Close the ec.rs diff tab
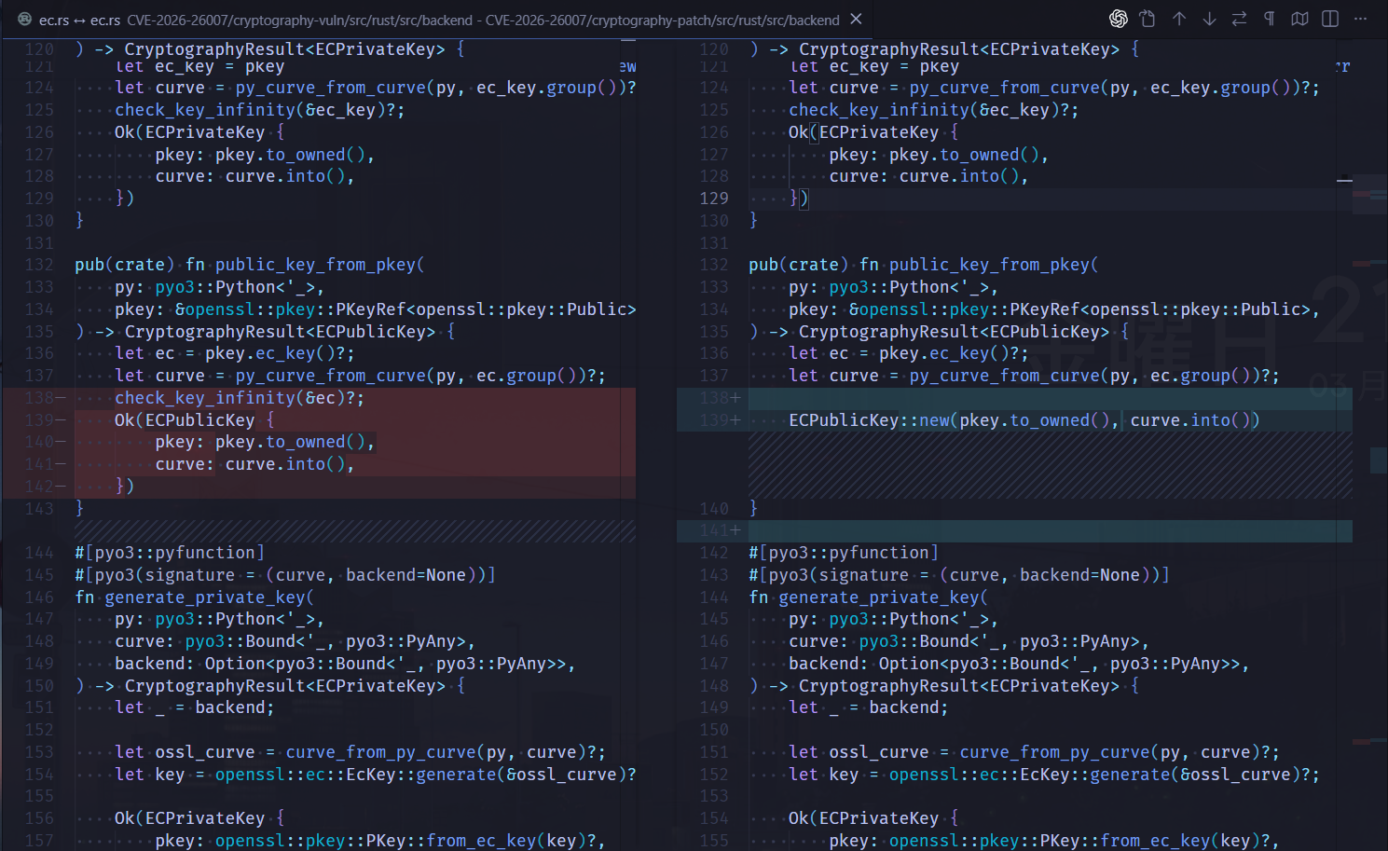 856,17
